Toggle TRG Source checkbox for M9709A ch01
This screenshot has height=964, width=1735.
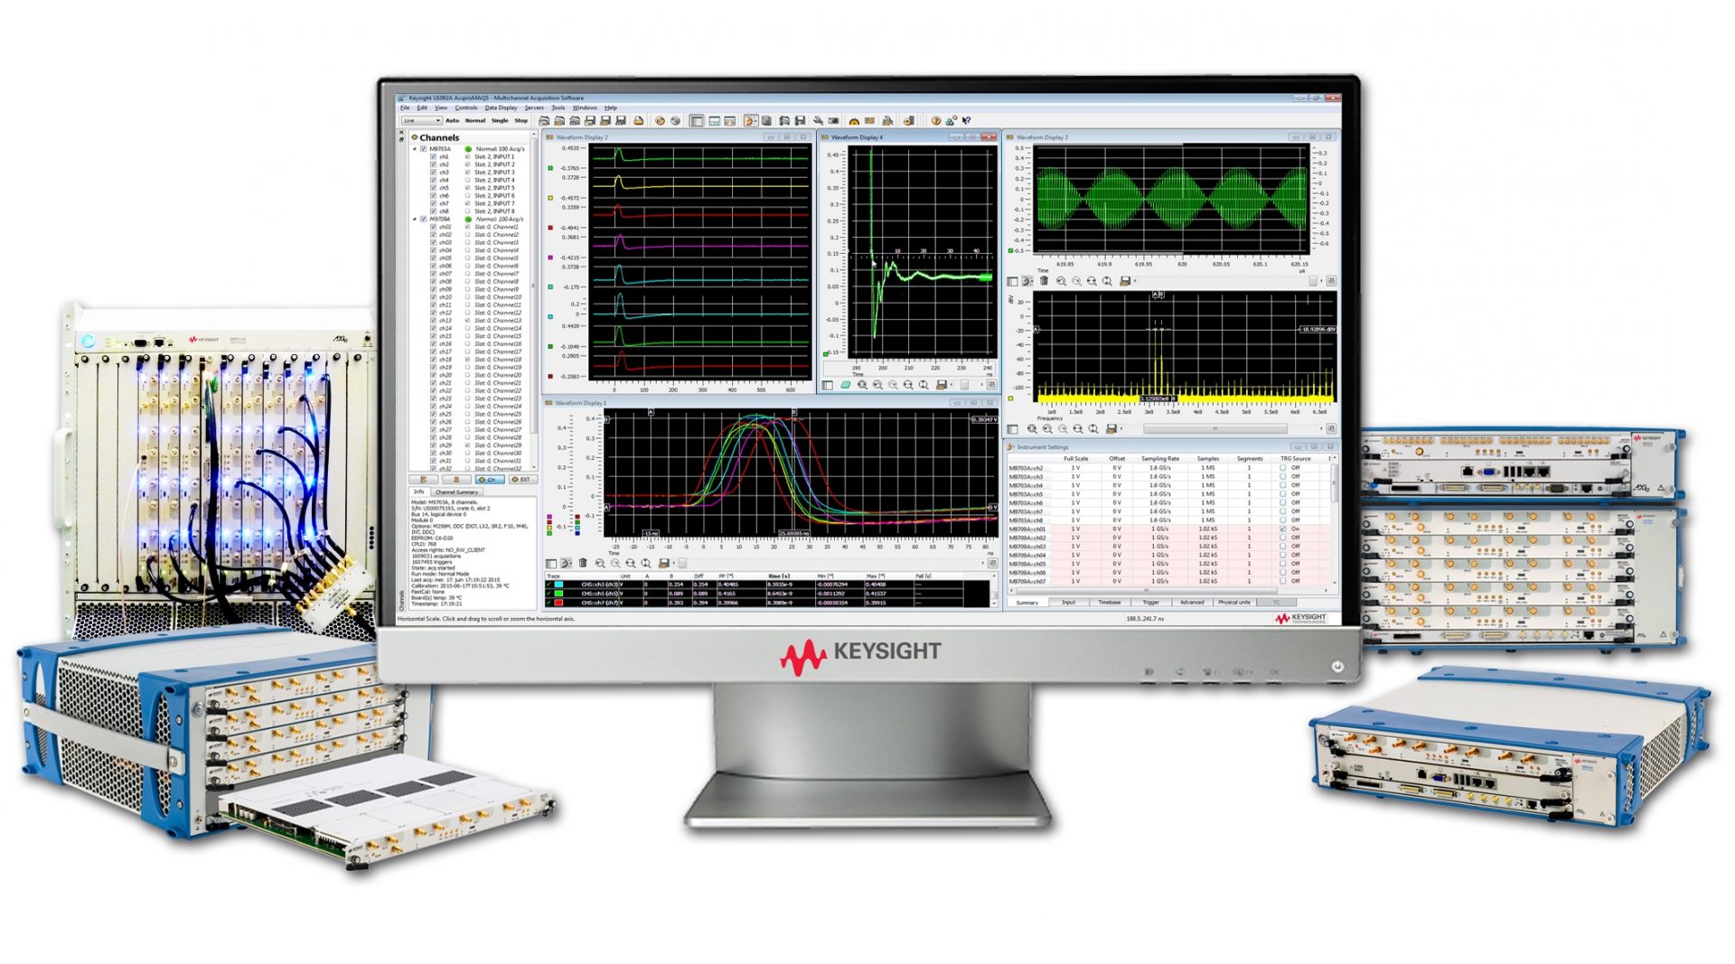point(1282,529)
